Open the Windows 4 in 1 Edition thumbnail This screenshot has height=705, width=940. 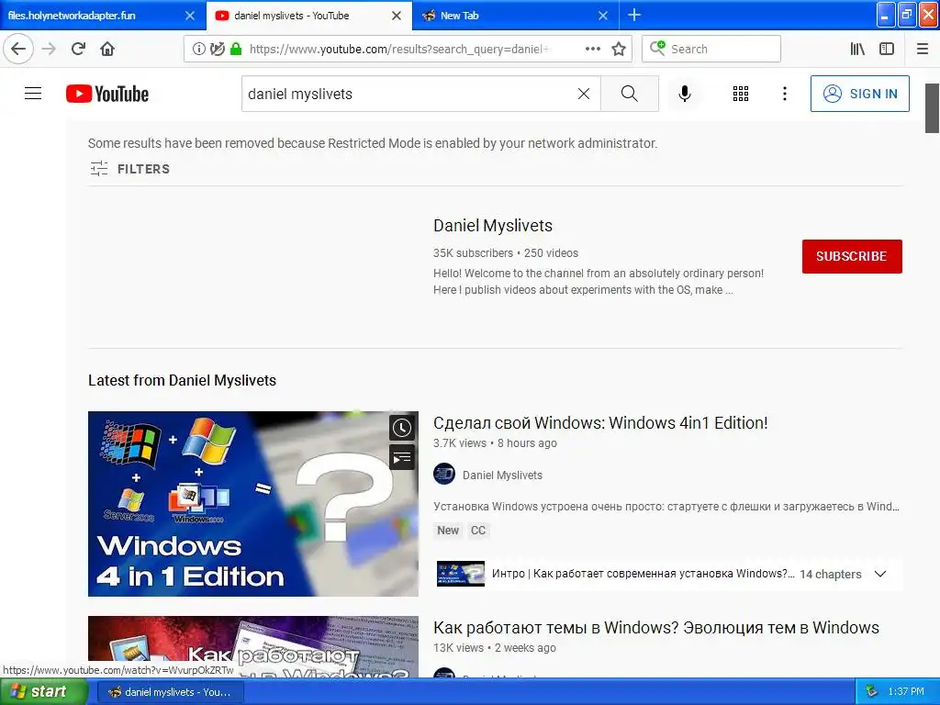(x=253, y=504)
